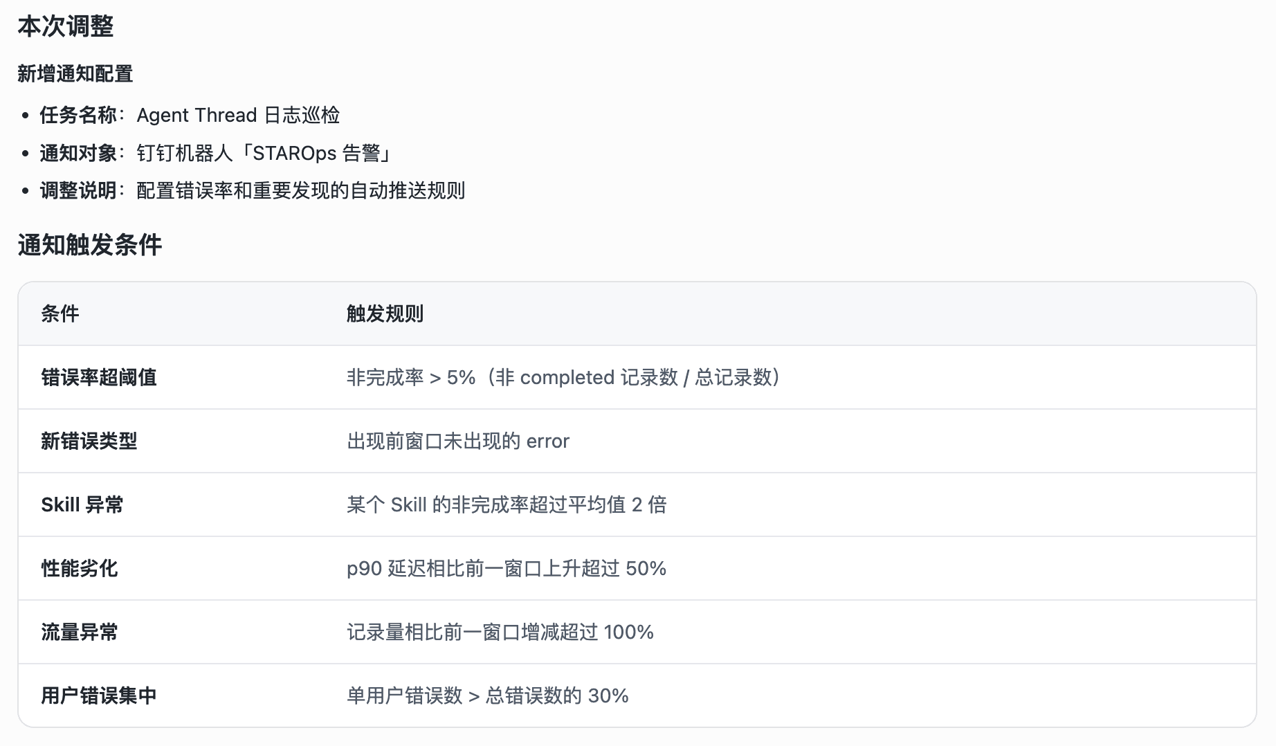Click 单用户错误数 > 总错误数的 30% cell
Screen dimensions: 1276x746
[488, 695]
